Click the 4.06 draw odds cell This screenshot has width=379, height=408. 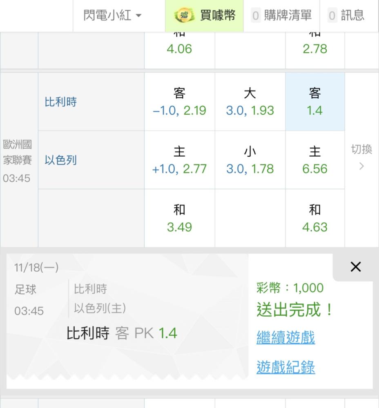point(179,50)
